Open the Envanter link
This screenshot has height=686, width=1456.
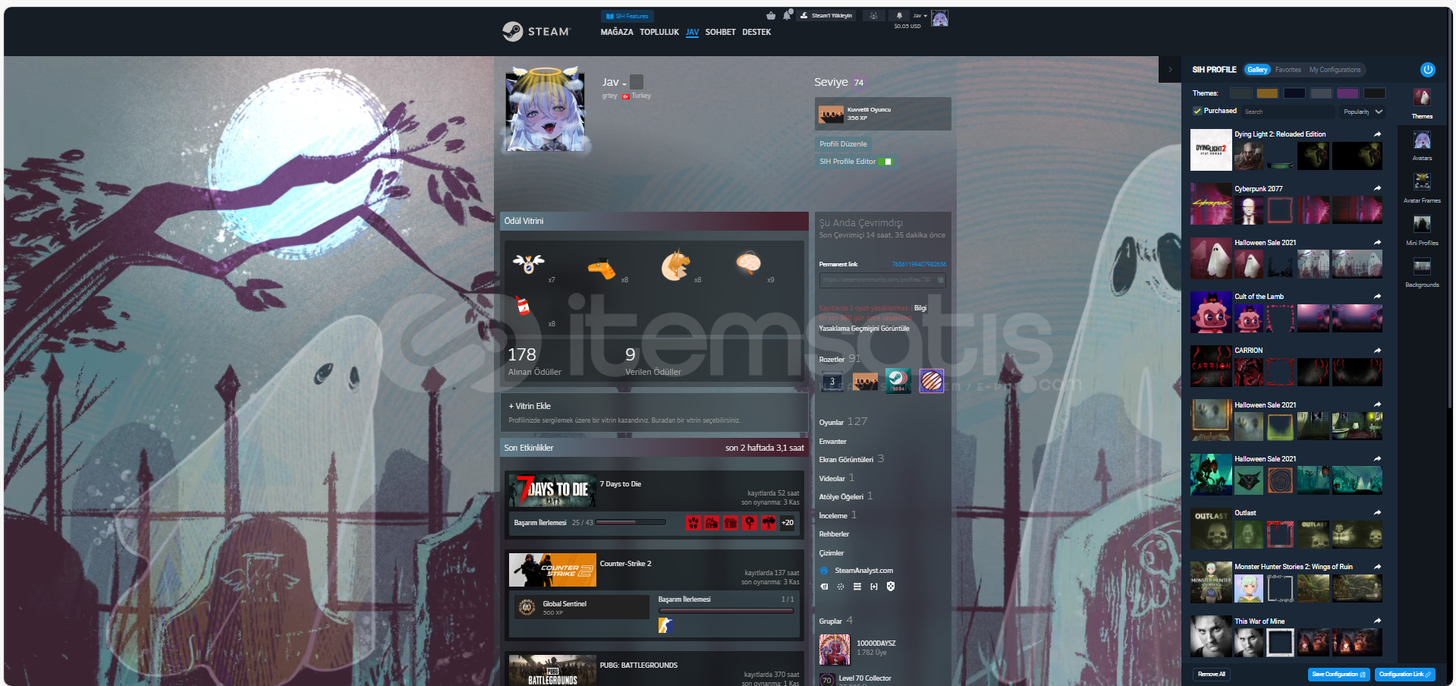833,442
